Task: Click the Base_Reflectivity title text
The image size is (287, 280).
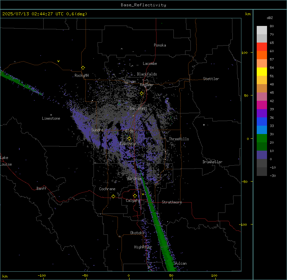Action: tap(143, 5)
